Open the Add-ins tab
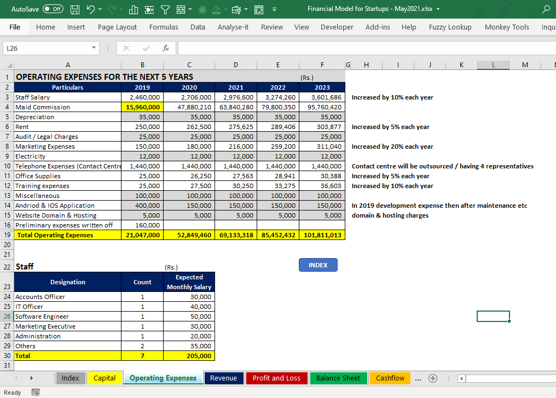The height and width of the screenshot is (398, 556). (x=378, y=27)
